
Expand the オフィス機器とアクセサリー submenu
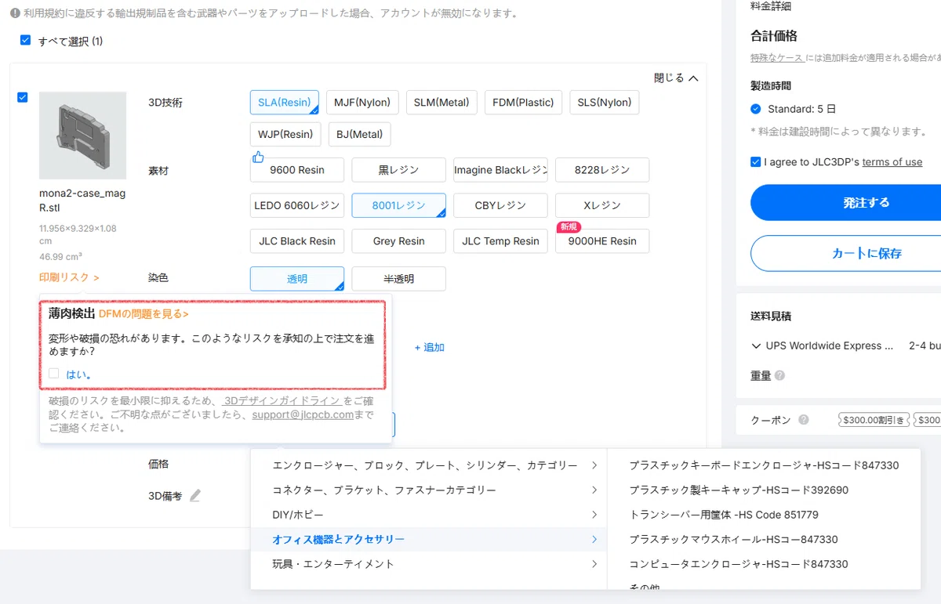point(429,540)
